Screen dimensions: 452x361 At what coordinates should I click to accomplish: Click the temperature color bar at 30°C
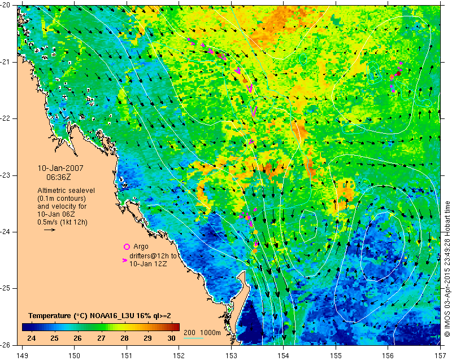(x=172, y=327)
